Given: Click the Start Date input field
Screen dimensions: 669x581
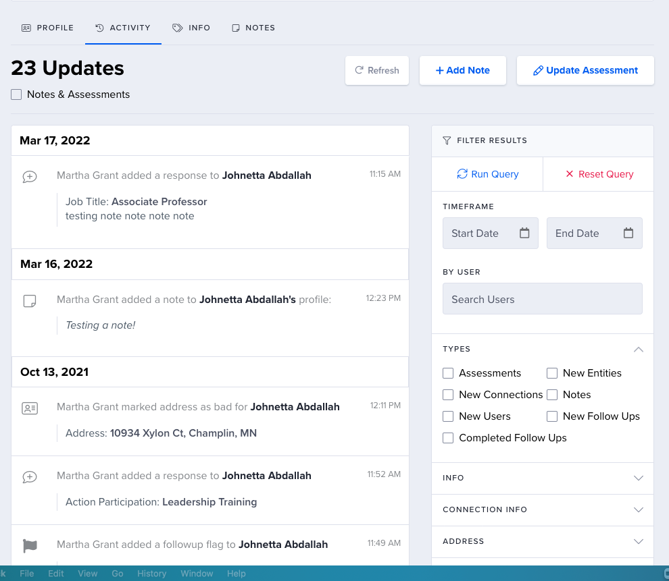Looking at the screenshot, I should [x=490, y=233].
